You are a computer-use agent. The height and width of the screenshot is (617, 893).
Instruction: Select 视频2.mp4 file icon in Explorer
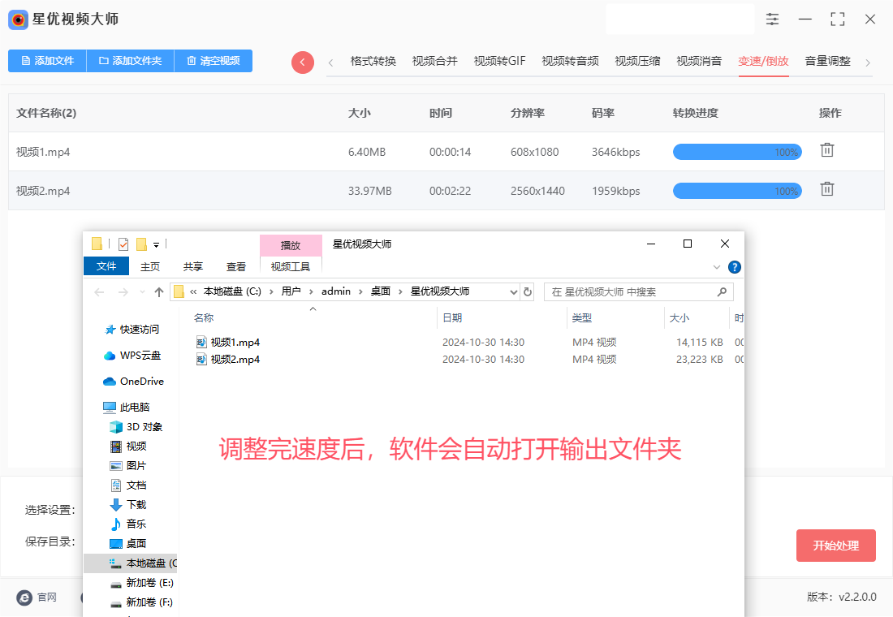tap(201, 360)
